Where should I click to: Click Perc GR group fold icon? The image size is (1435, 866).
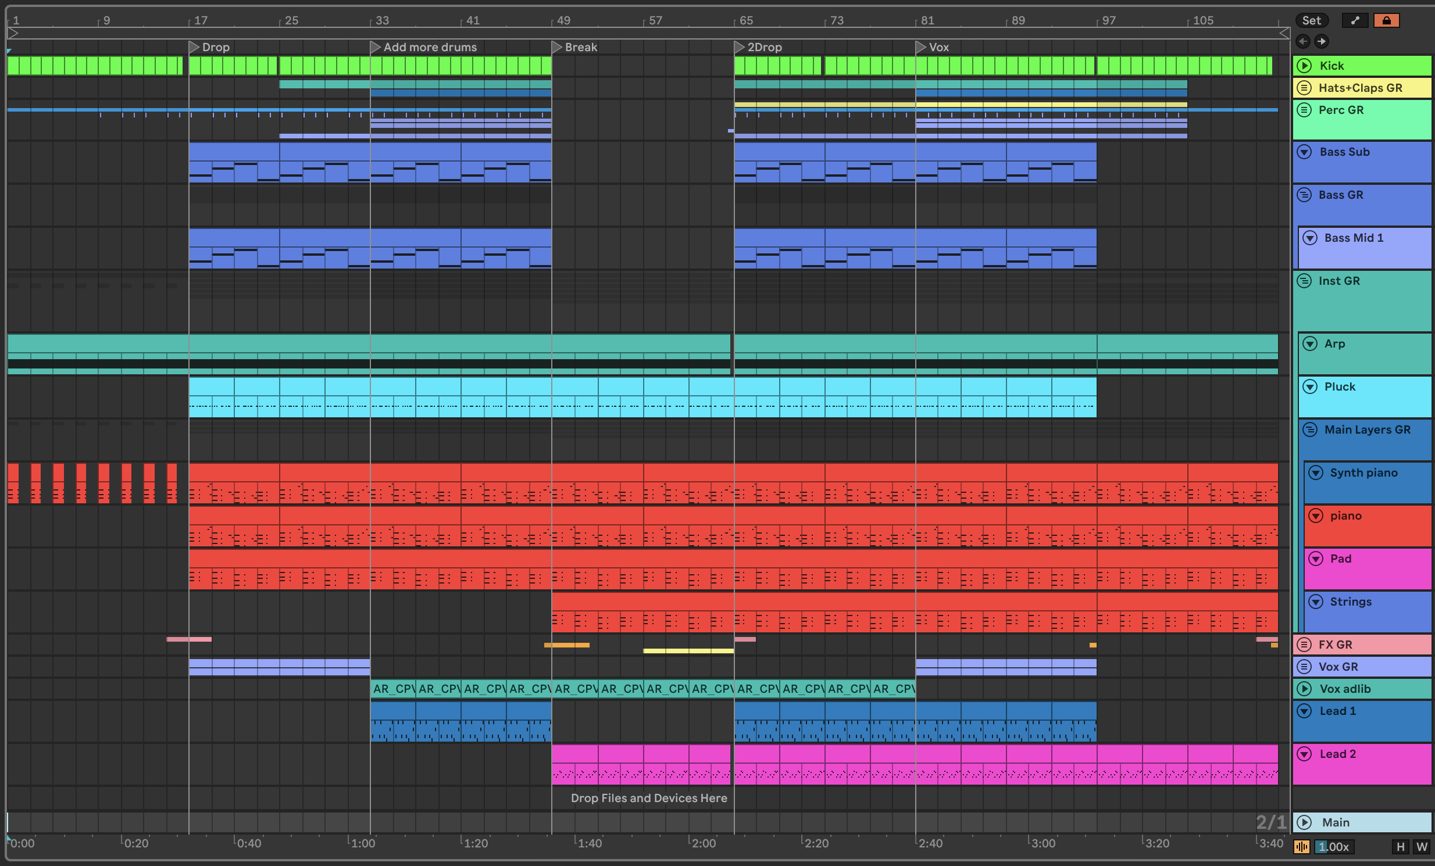pyautogui.click(x=1305, y=110)
